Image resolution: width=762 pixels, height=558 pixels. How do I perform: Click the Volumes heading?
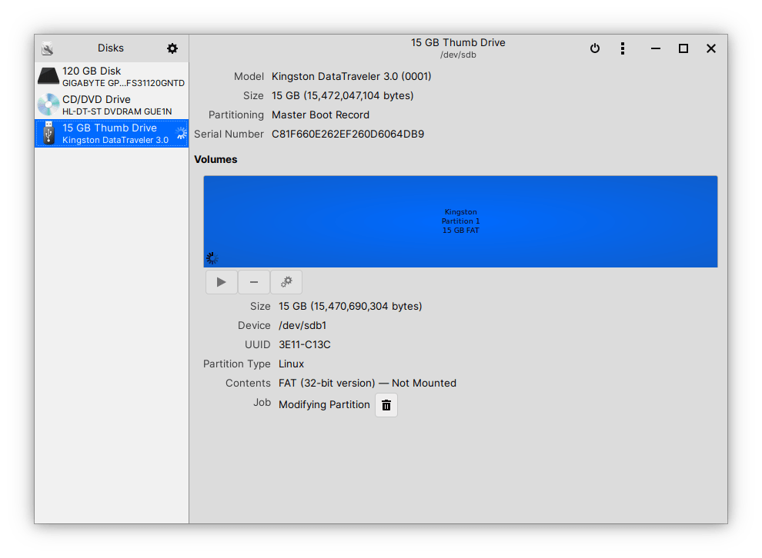point(216,160)
